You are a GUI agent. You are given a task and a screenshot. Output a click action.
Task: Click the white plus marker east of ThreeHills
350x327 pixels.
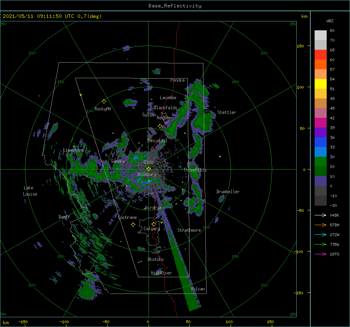(220, 156)
